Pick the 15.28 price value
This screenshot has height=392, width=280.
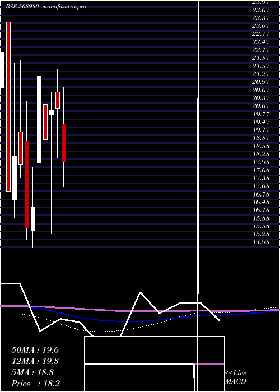coord(261,234)
